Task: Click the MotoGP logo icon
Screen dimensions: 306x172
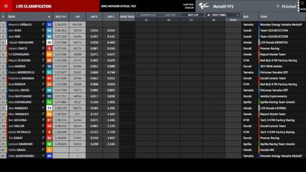Action: coord(204,6)
